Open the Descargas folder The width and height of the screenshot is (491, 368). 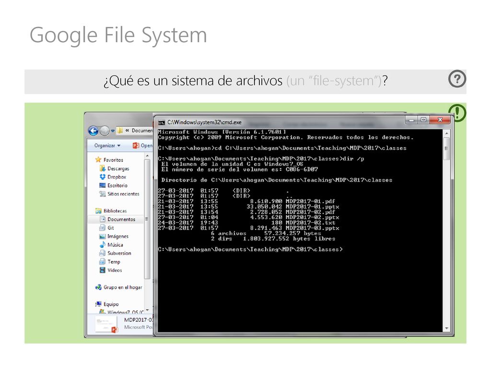pos(118,168)
